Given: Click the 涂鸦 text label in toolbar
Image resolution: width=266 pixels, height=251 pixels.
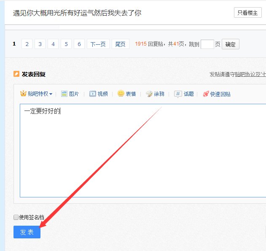Looking at the screenshot, I should coord(159,94).
